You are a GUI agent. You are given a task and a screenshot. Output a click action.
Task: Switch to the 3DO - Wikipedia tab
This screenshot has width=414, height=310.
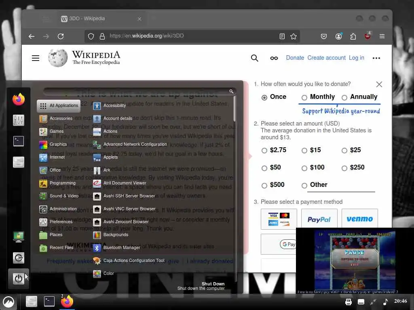(101, 19)
